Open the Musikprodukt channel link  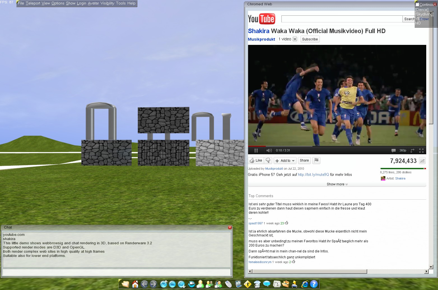pyautogui.click(x=261, y=39)
